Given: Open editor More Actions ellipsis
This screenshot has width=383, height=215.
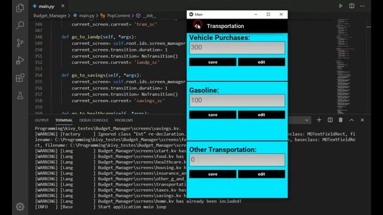Looking at the screenshot, I should coord(362,6).
